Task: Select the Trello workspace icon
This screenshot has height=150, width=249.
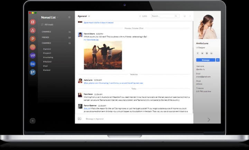Action: click(33, 72)
